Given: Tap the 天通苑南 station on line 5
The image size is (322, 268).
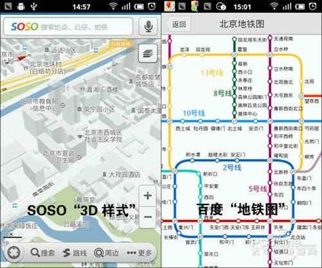Looking at the screenshot, I should (x=270, y=39).
